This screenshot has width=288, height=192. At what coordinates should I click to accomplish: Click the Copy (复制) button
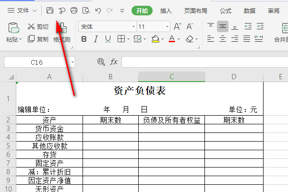coord(38,39)
